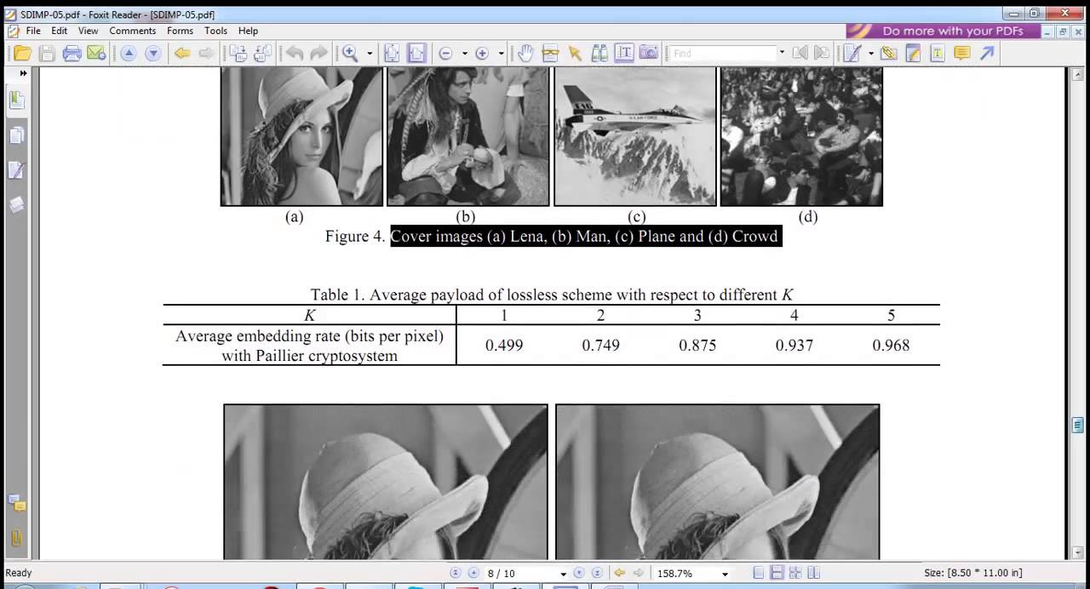This screenshot has width=1090, height=589.
Task: Click the Undo arrow in toolbar
Action: [x=295, y=54]
